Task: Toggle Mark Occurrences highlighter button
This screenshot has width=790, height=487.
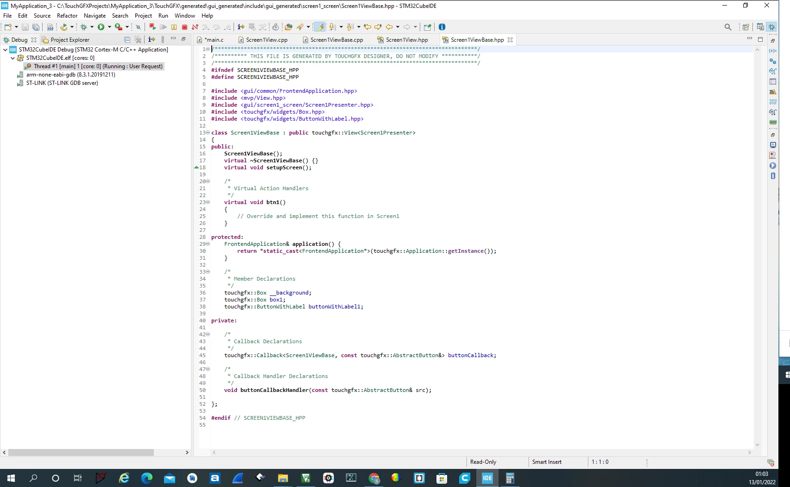Action: tap(320, 27)
